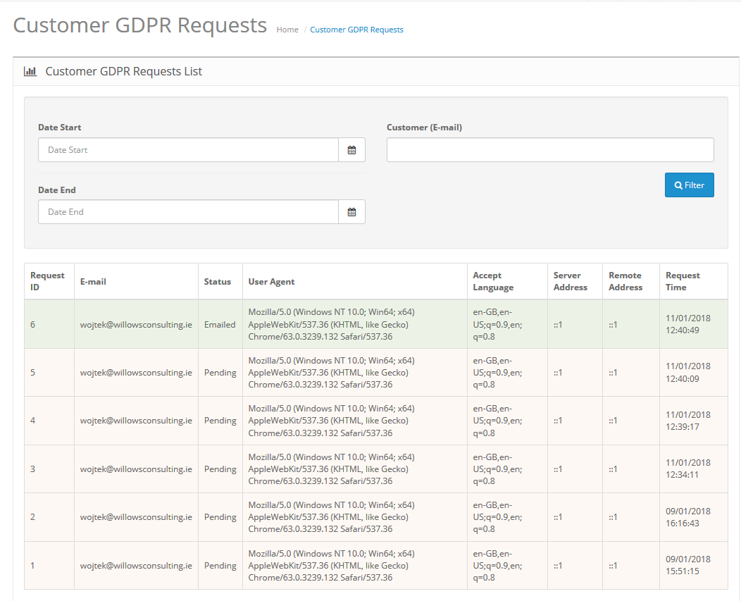741x601 pixels.
Task: Open Customer GDPR Requests breadcrumb link
Action: (357, 30)
